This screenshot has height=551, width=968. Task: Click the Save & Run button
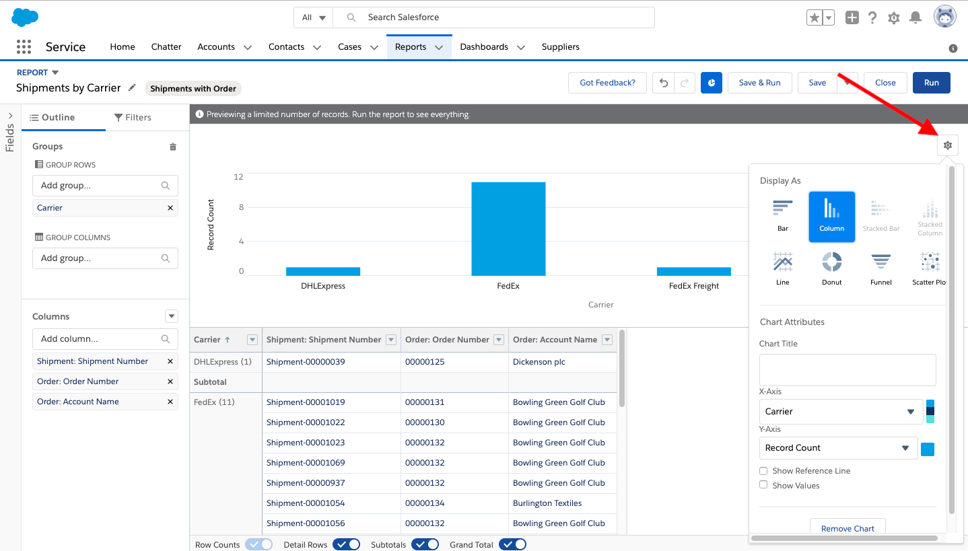759,83
